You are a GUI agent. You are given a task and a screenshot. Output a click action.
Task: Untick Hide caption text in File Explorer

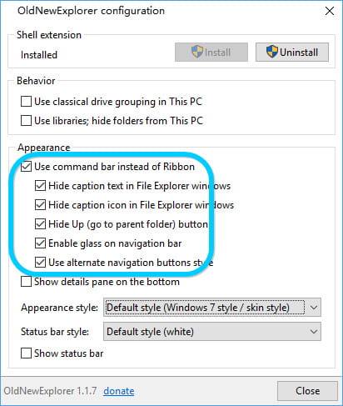pyautogui.click(x=40, y=186)
